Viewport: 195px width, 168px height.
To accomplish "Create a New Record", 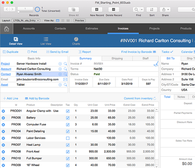I will [x=97, y=10].
